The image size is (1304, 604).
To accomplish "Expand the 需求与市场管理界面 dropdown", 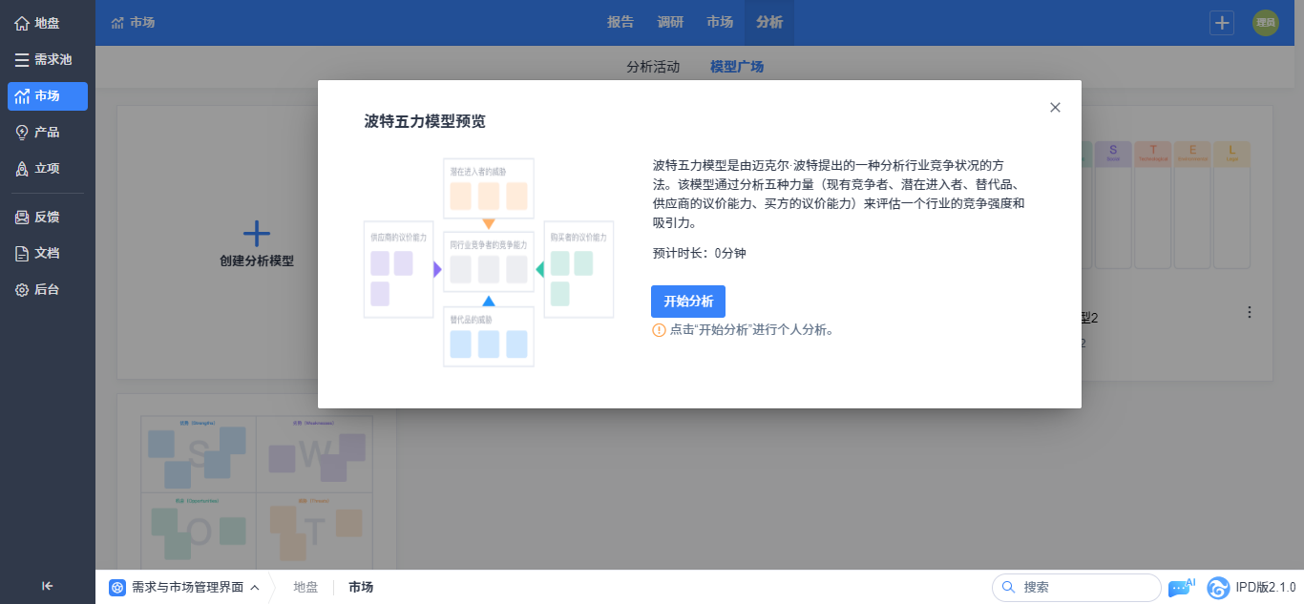I will [184, 587].
